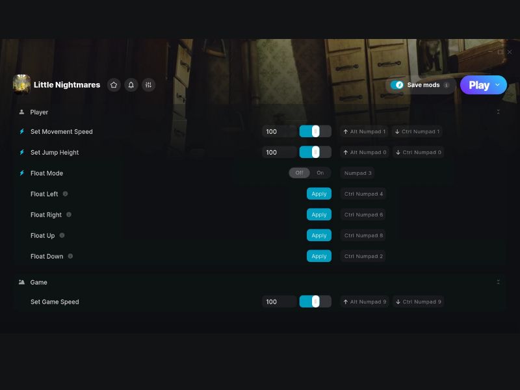Show info for Float Left
The width and height of the screenshot is (520, 390).
pyautogui.click(x=66, y=194)
